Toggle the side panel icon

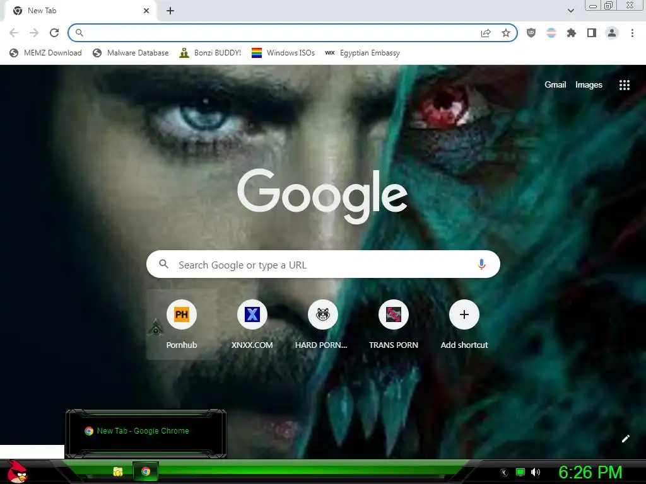[x=592, y=33]
